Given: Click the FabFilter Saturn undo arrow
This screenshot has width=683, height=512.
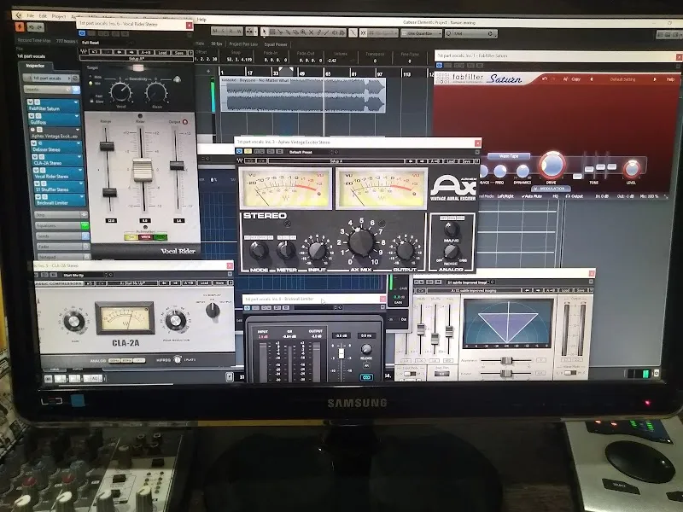Looking at the screenshot, I should 545,79.
